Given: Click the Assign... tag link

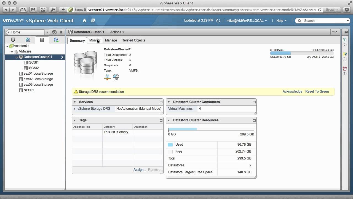Looking at the screenshot, I should (140, 170).
